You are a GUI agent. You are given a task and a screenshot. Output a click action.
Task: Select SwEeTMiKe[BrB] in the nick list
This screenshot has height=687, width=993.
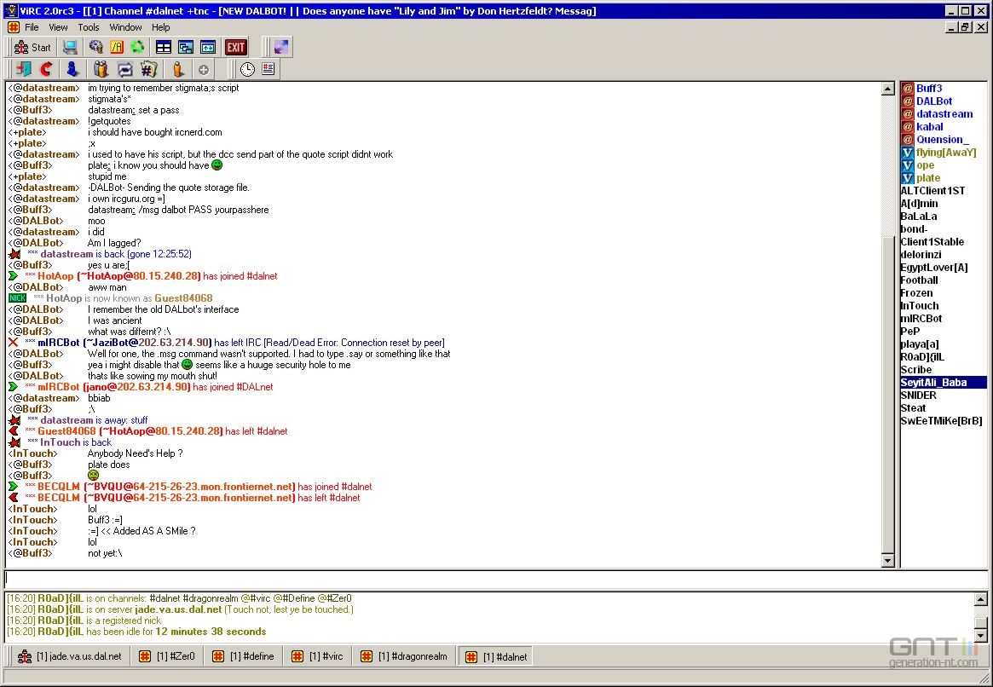(943, 420)
